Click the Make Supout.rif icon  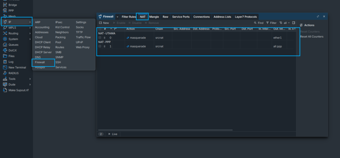(x=5, y=90)
